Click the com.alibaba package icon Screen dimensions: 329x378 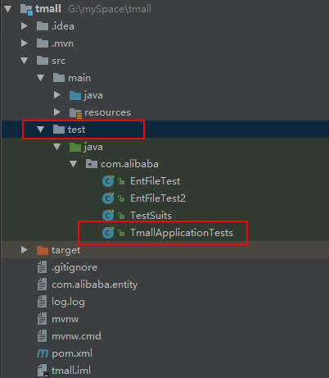tap(92, 164)
